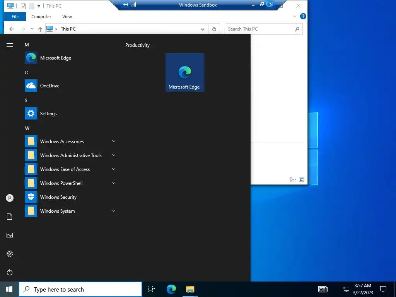
Task: Jump to letter W in app list
Action: coord(27,128)
